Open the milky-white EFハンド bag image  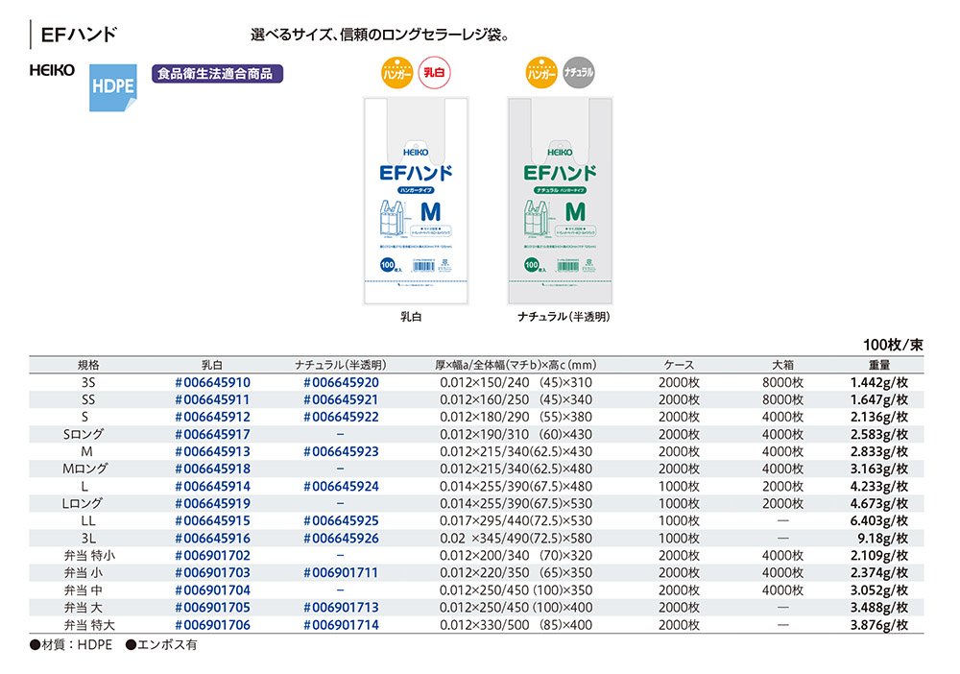[x=416, y=201]
